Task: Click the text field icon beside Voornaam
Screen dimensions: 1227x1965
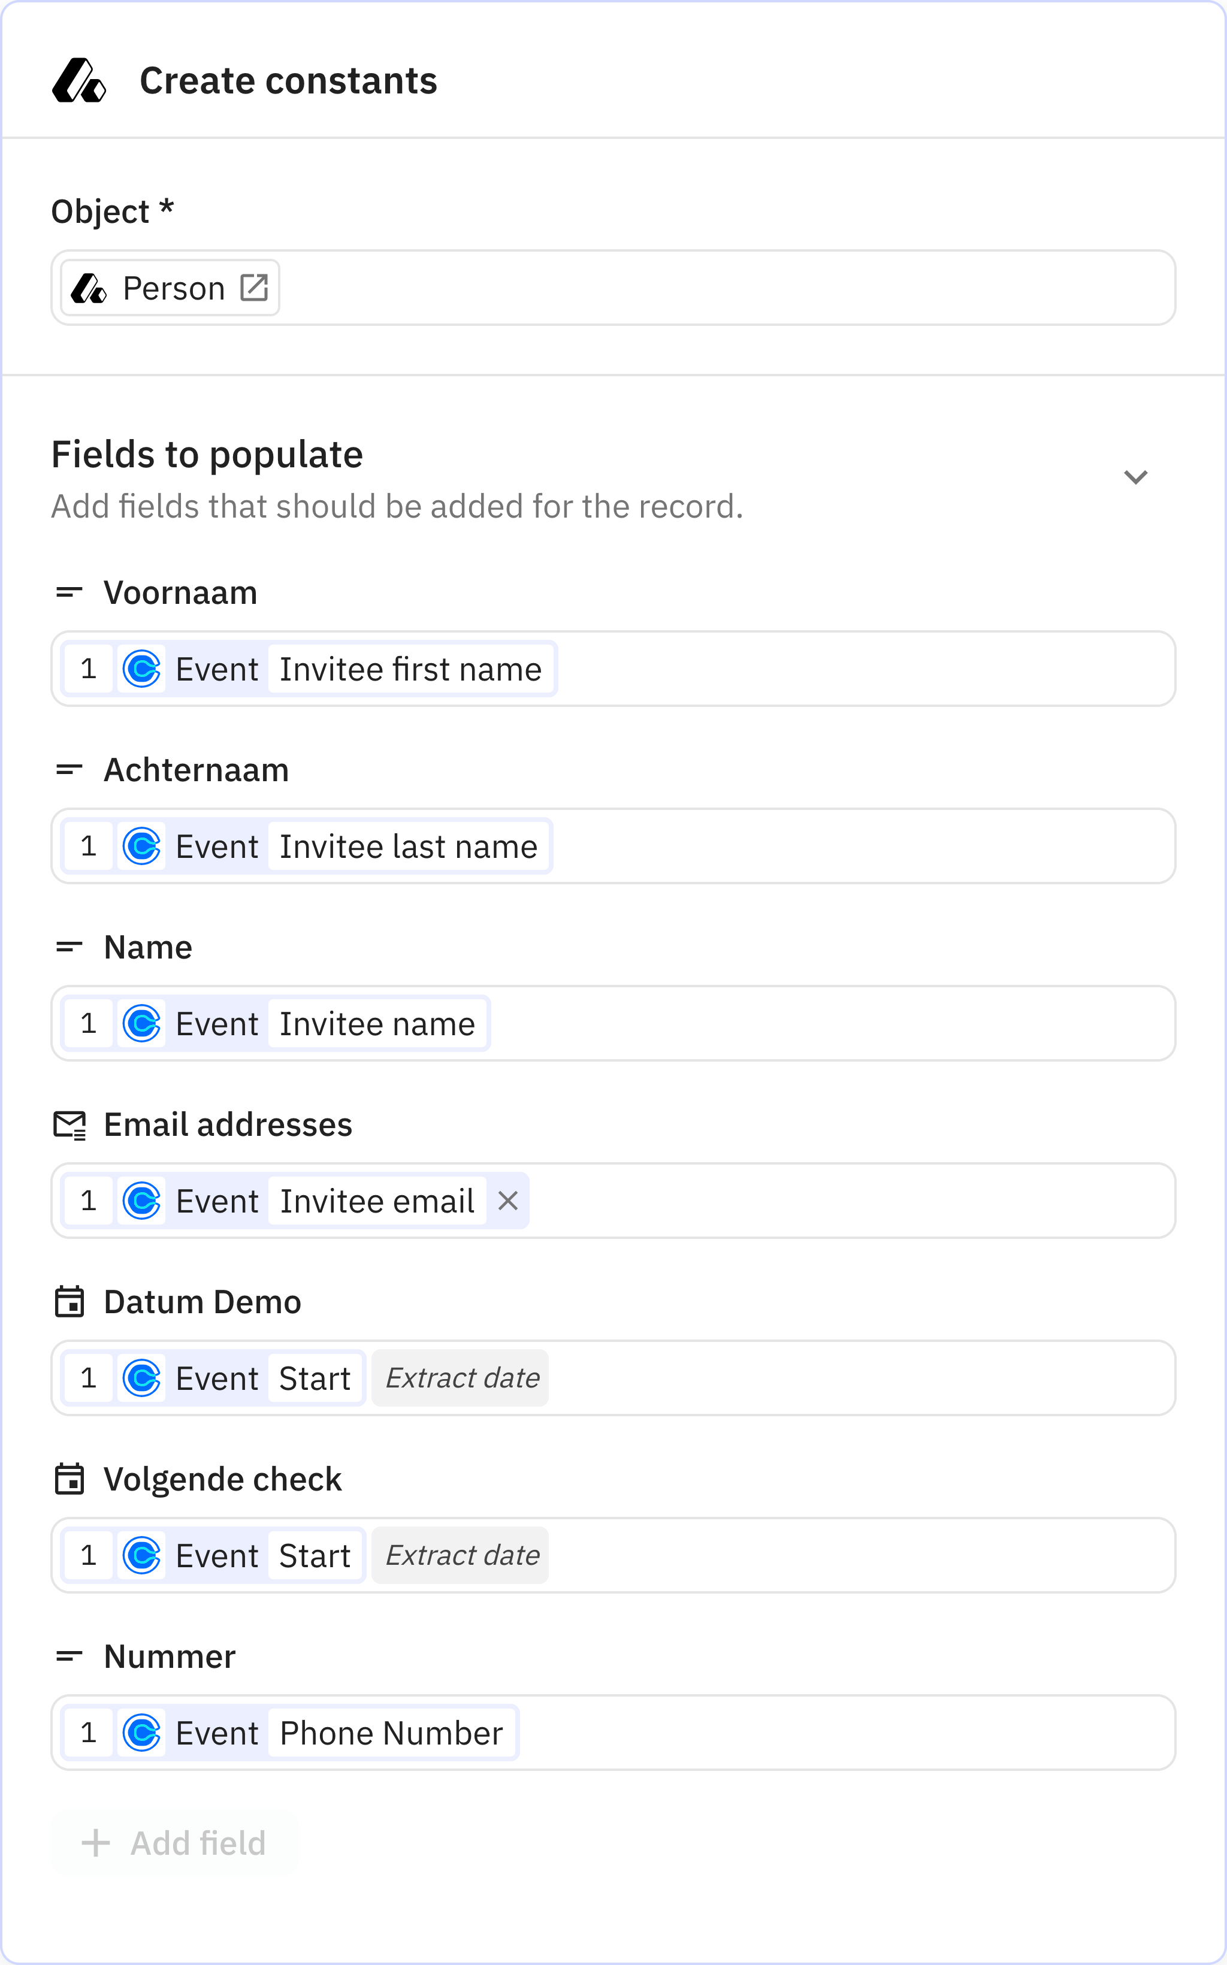Action: [69, 591]
